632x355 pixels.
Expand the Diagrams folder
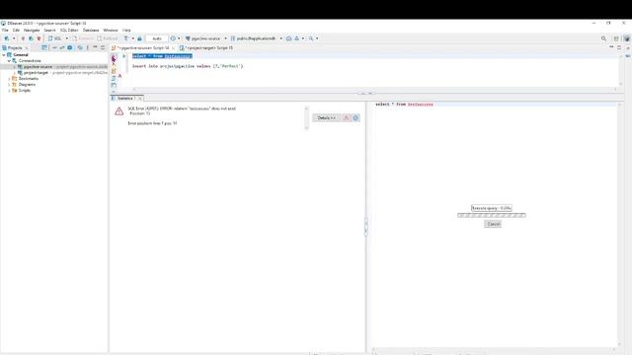coord(9,85)
